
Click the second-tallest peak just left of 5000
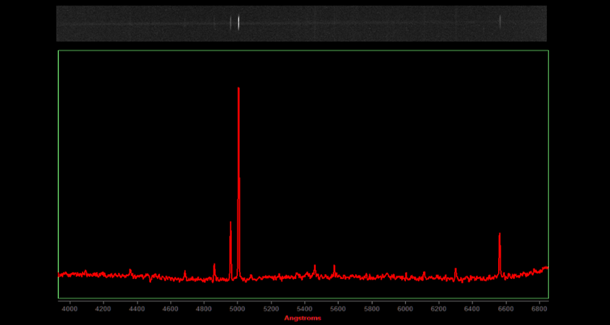pyautogui.click(x=230, y=225)
